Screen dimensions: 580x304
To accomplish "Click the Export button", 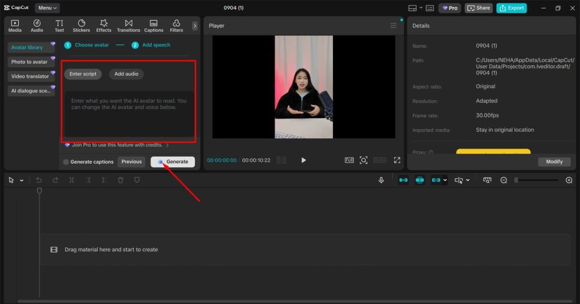I will pyautogui.click(x=511, y=8).
